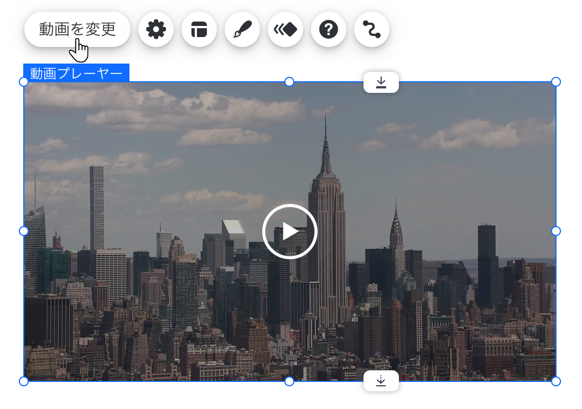
Task: Open Help for the video player
Action: click(328, 29)
